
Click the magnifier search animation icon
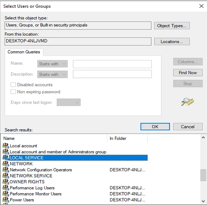pos(188,102)
